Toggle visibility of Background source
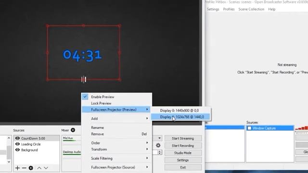The image size is (308, 173). click(x=17, y=150)
